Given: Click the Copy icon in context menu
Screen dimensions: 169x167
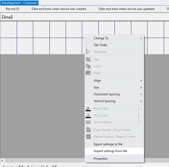Looking at the screenshot, I should point(88,66).
